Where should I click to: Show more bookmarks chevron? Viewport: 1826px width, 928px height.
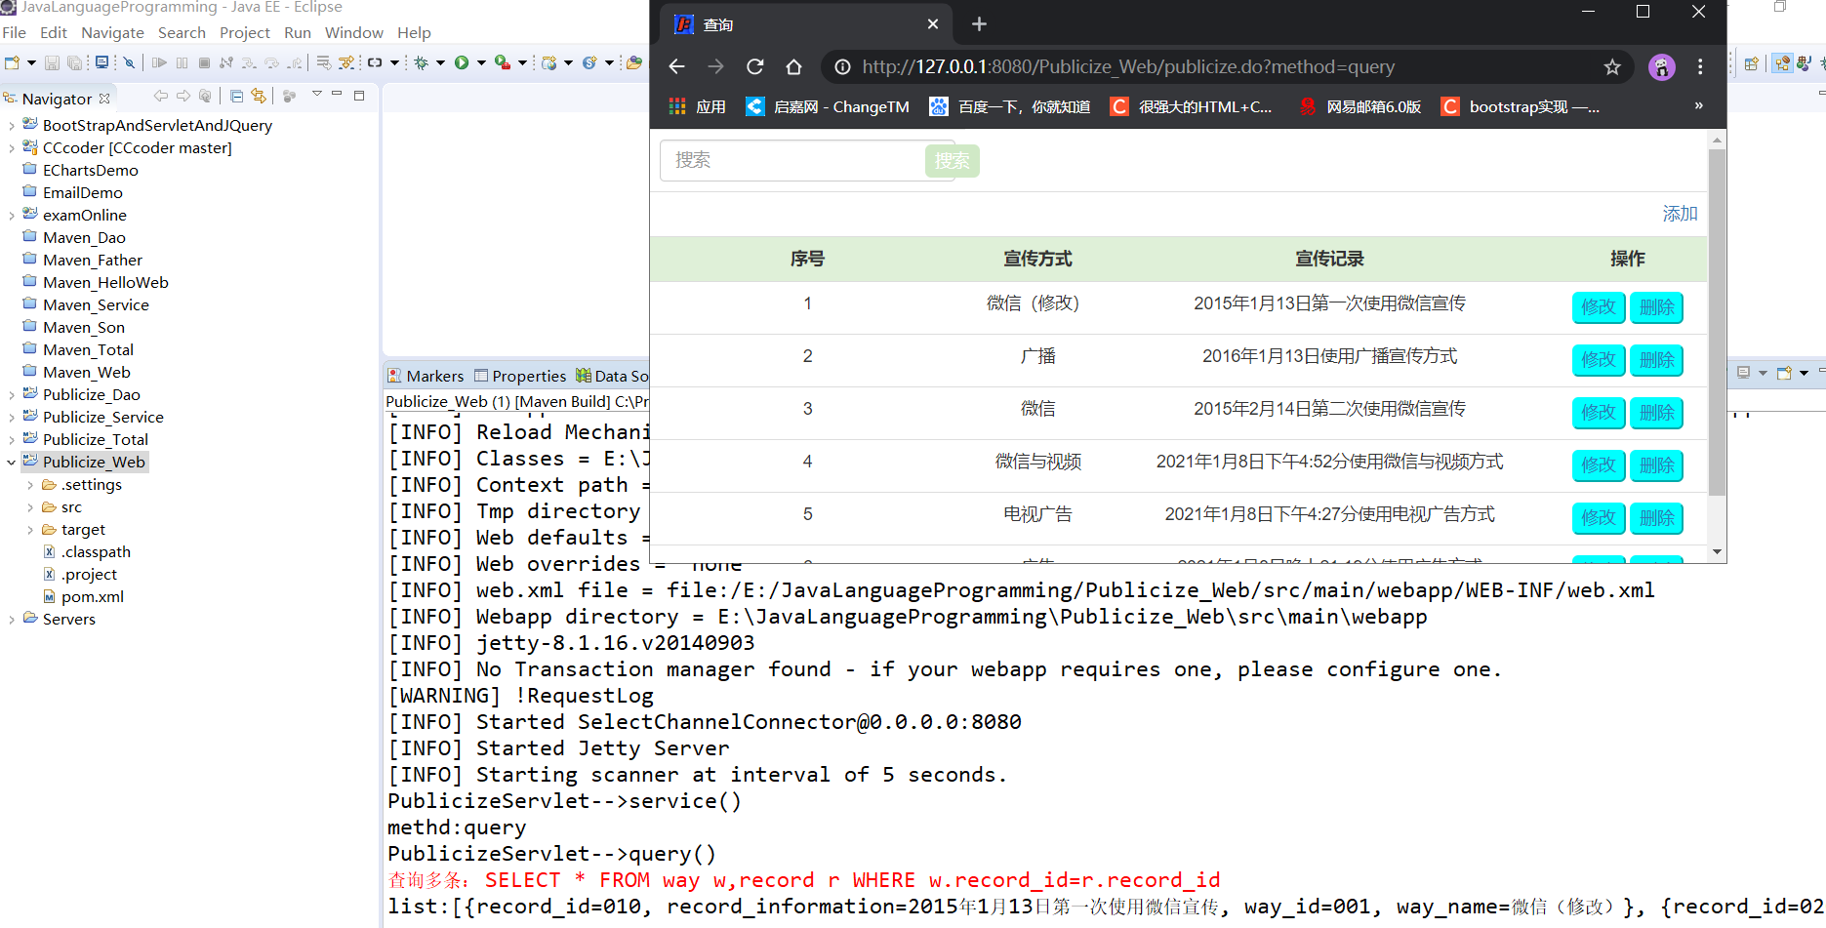pyautogui.click(x=1698, y=105)
